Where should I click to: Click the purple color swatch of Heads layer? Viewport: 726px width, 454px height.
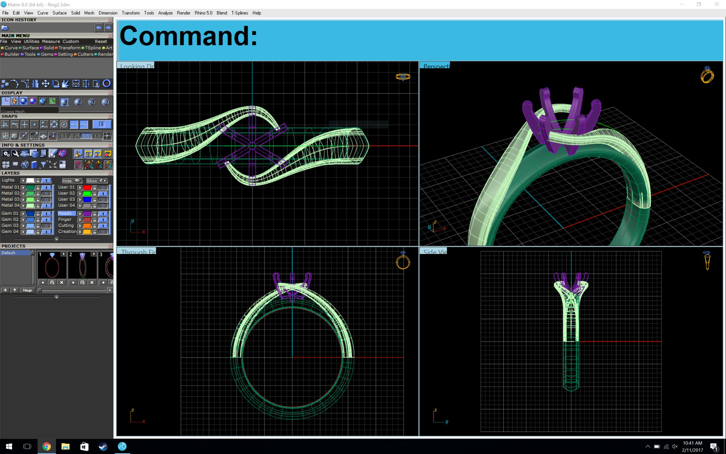pyautogui.click(x=87, y=213)
